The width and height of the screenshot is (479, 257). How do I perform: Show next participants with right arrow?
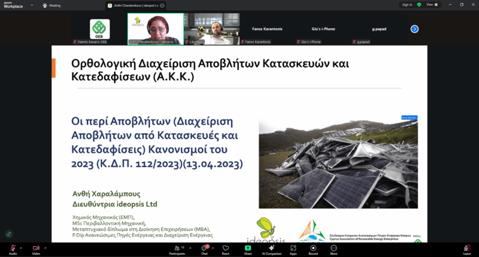(414, 29)
